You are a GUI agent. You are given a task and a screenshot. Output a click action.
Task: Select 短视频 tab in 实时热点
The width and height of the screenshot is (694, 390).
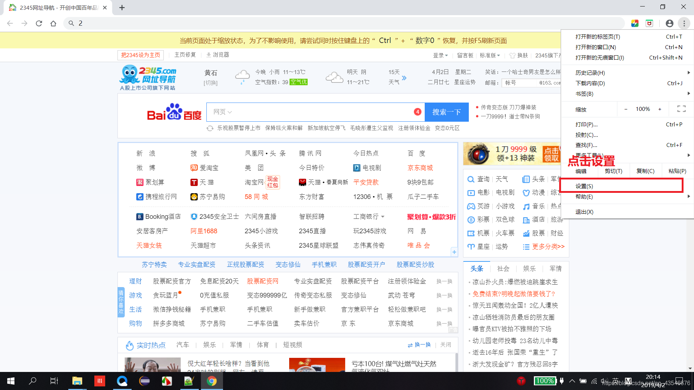[292, 345]
